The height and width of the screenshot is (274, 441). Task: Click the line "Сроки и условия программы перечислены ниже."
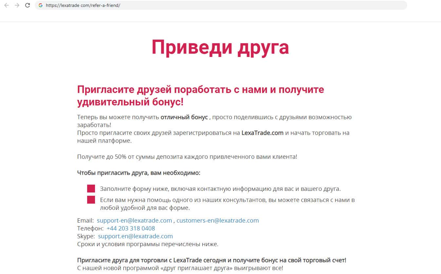pyautogui.click(x=148, y=244)
